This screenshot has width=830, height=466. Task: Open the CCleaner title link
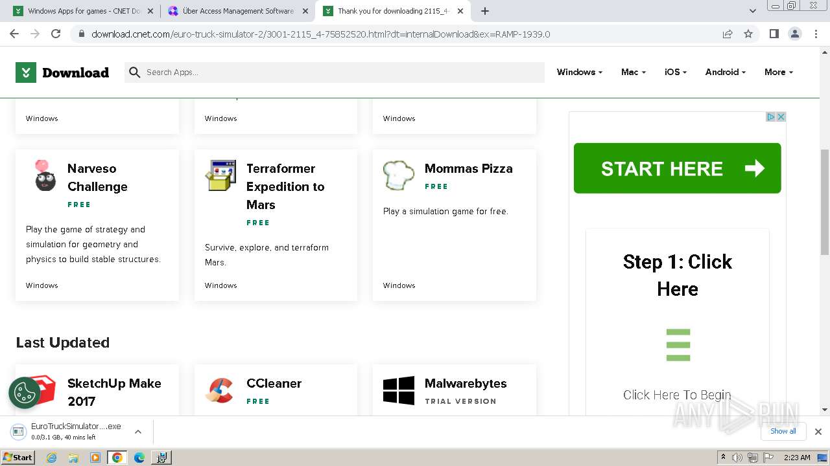[x=274, y=383]
